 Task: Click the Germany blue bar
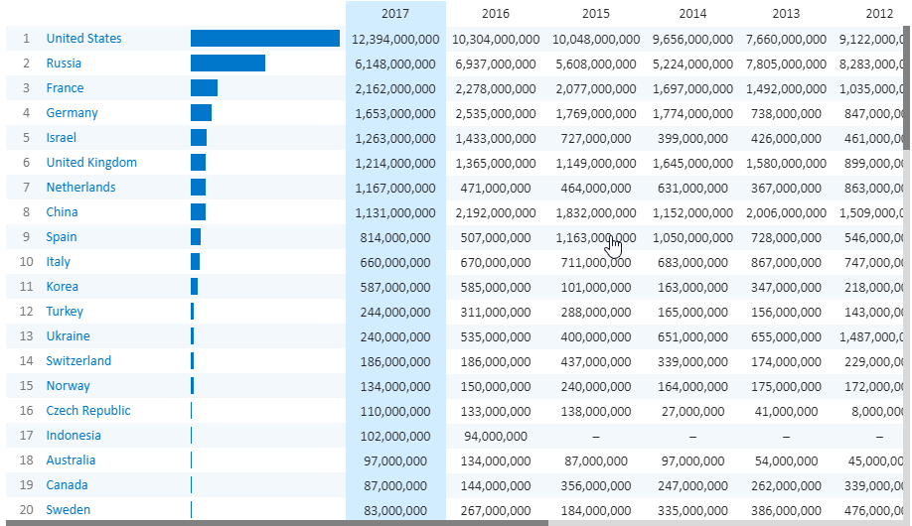pos(202,113)
